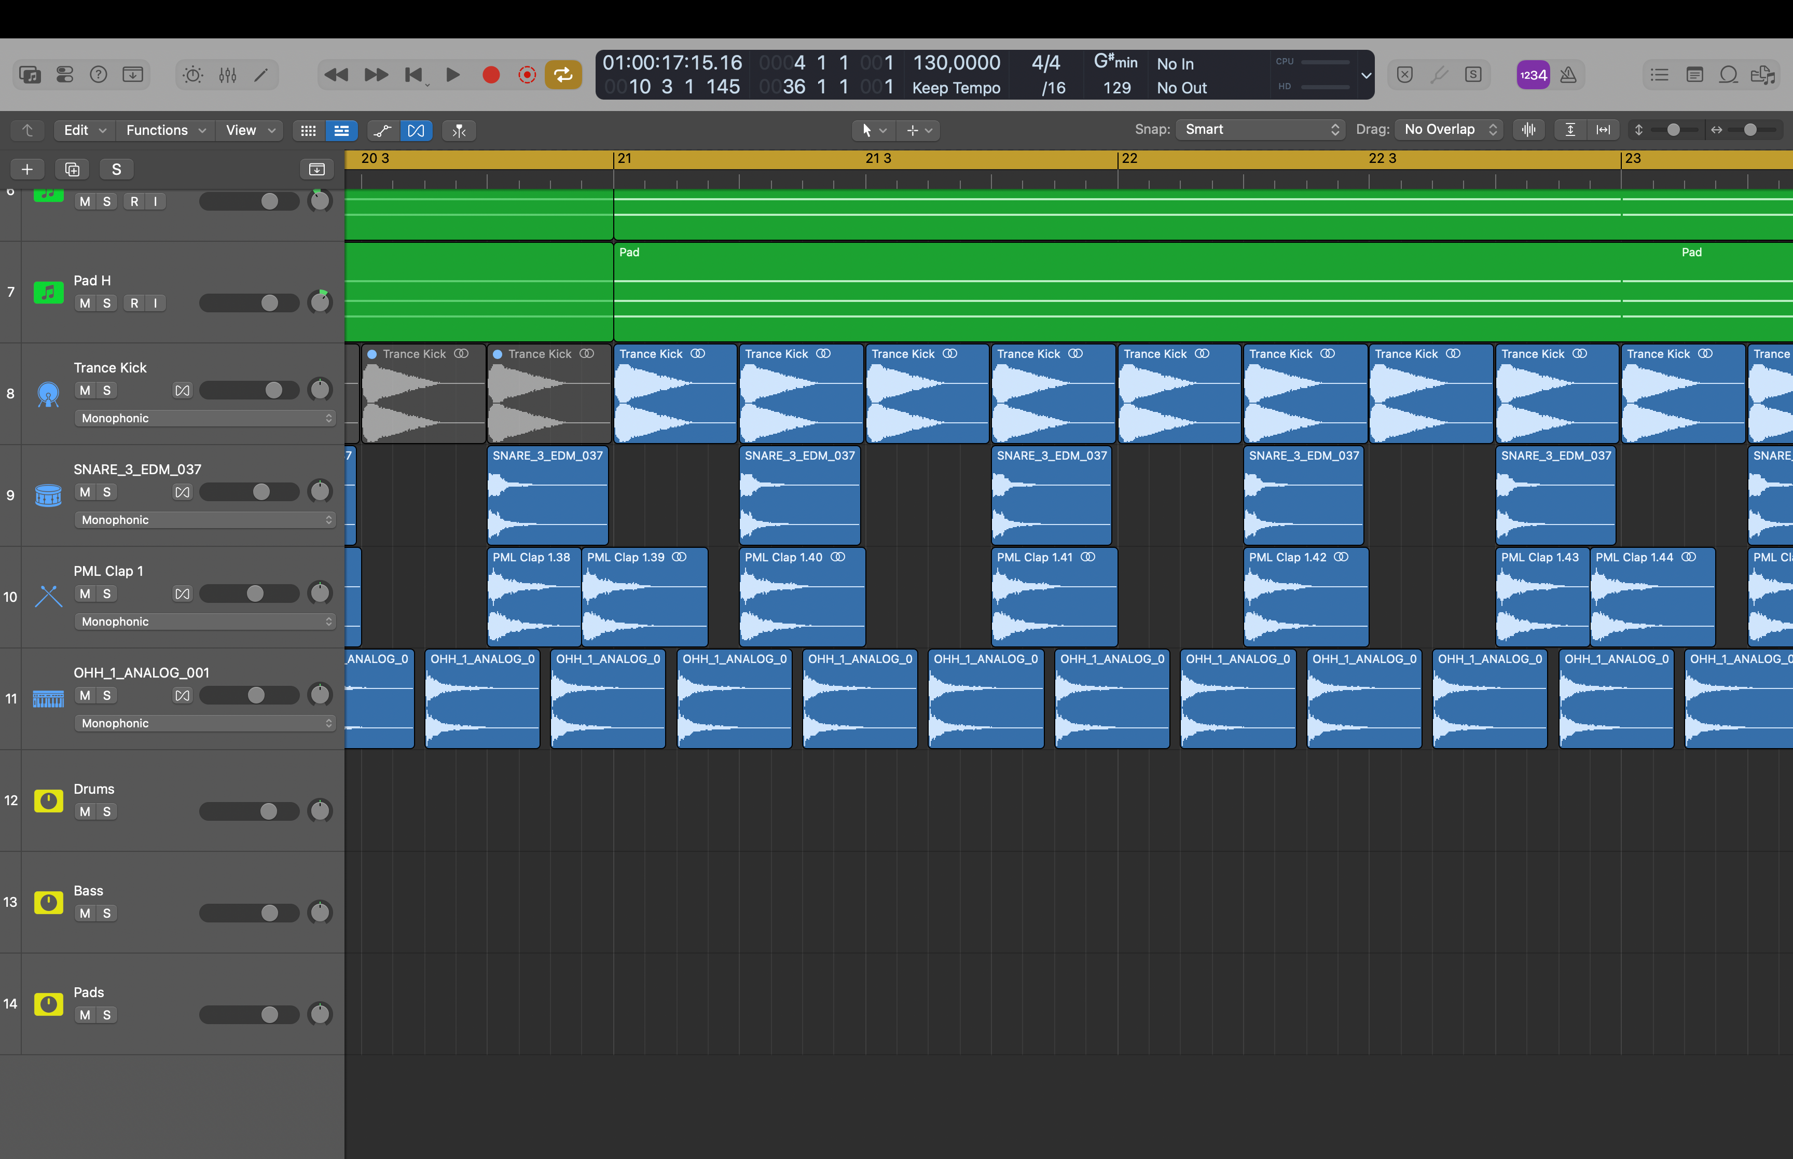The image size is (1793, 1159).
Task: Open the Edit menu
Action: click(84, 130)
